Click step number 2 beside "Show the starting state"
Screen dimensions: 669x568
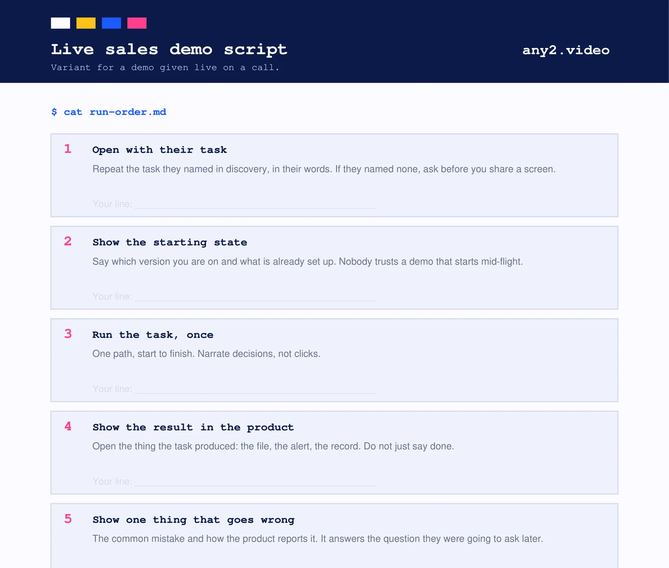(68, 241)
